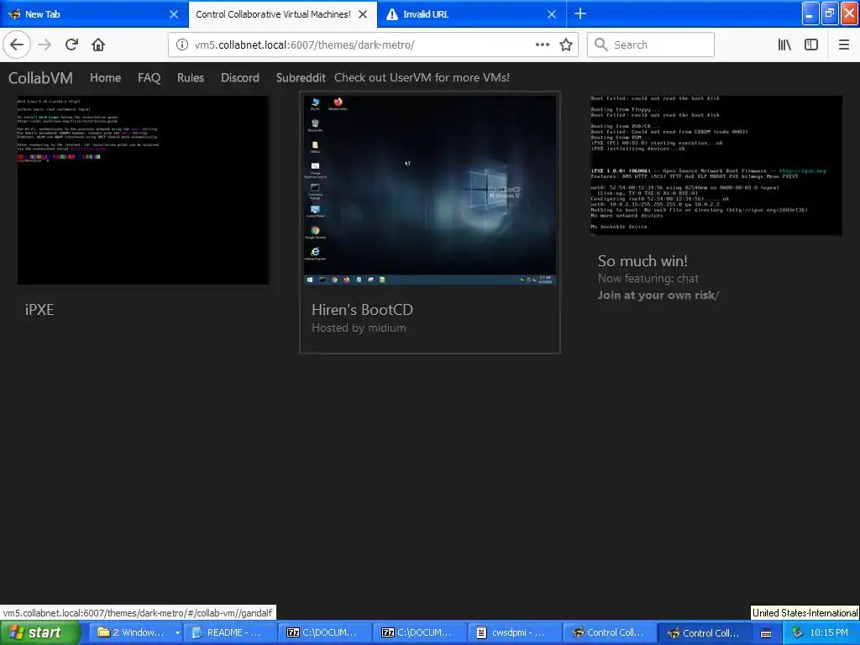Screen dimensions: 860x645
Task: Switch to second 7-Zip C:\DOCUM taskbar window
Action: 420,632
